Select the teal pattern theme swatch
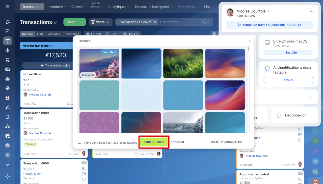 pos(99,95)
